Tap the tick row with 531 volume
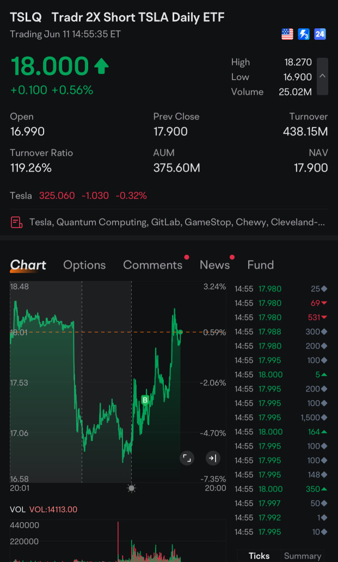The image size is (338, 562). 281,317
